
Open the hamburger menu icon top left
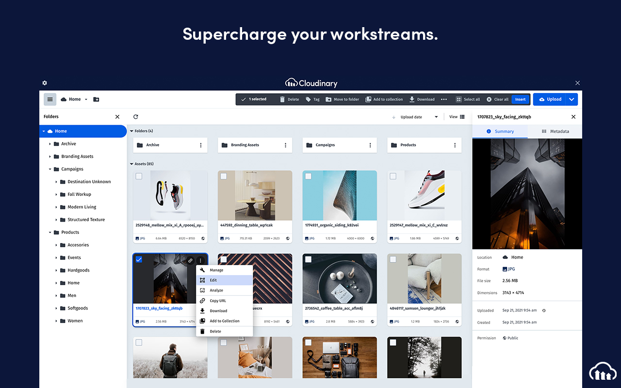[x=50, y=99]
